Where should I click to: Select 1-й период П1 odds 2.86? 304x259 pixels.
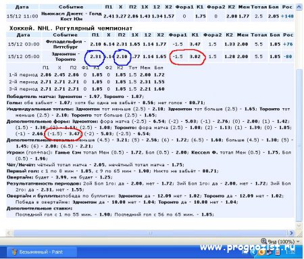(46, 75)
